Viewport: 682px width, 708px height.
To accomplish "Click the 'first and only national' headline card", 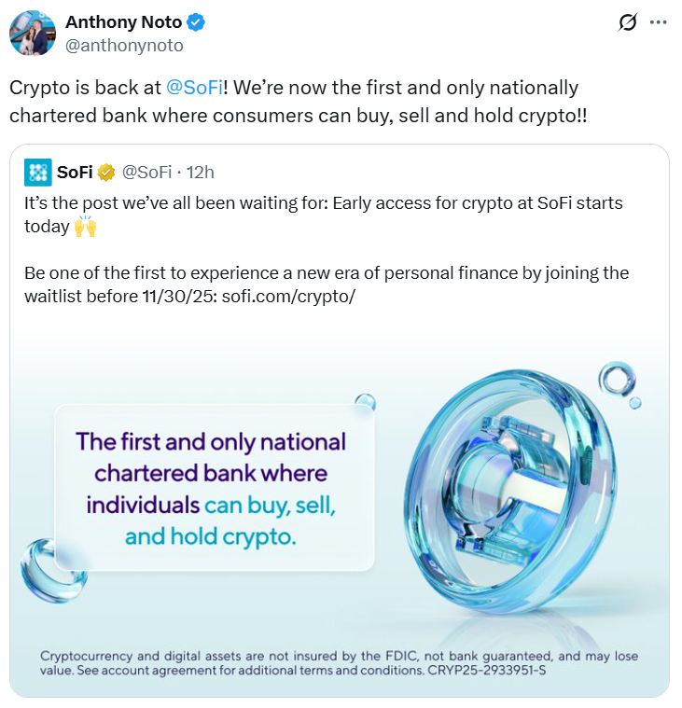I will pos(215,487).
